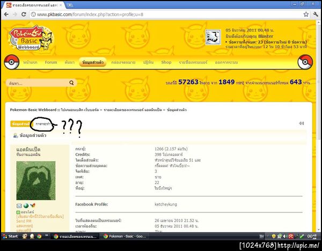
Task: Open Chrome's wrench settings menu
Action: coord(316,14)
